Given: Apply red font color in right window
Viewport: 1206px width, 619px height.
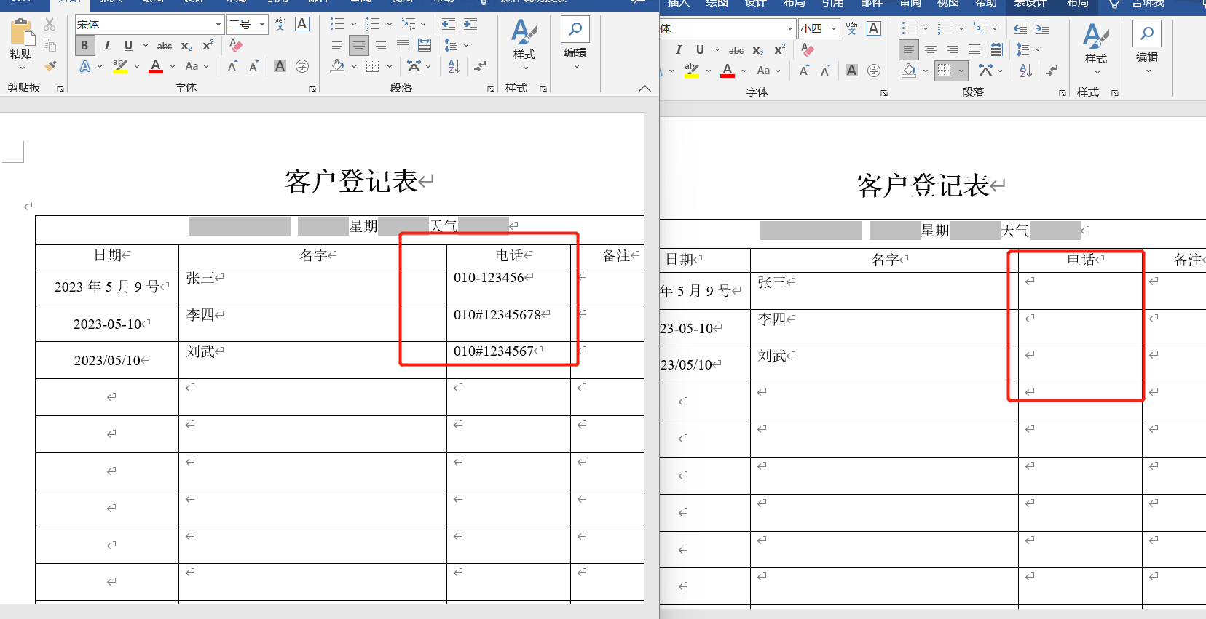Looking at the screenshot, I should (x=728, y=71).
